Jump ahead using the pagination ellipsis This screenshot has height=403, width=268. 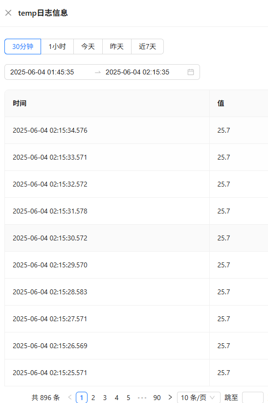[142, 398]
